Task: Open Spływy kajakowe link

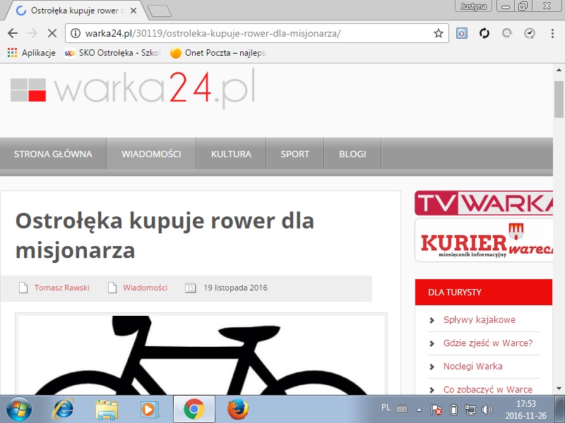Action: click(x=480, y=320)
